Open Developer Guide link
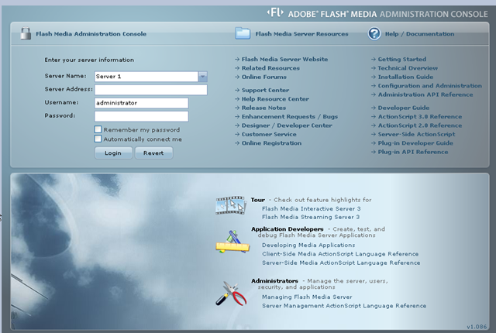Viewport: 496px width, 333px height. (403, 108)
